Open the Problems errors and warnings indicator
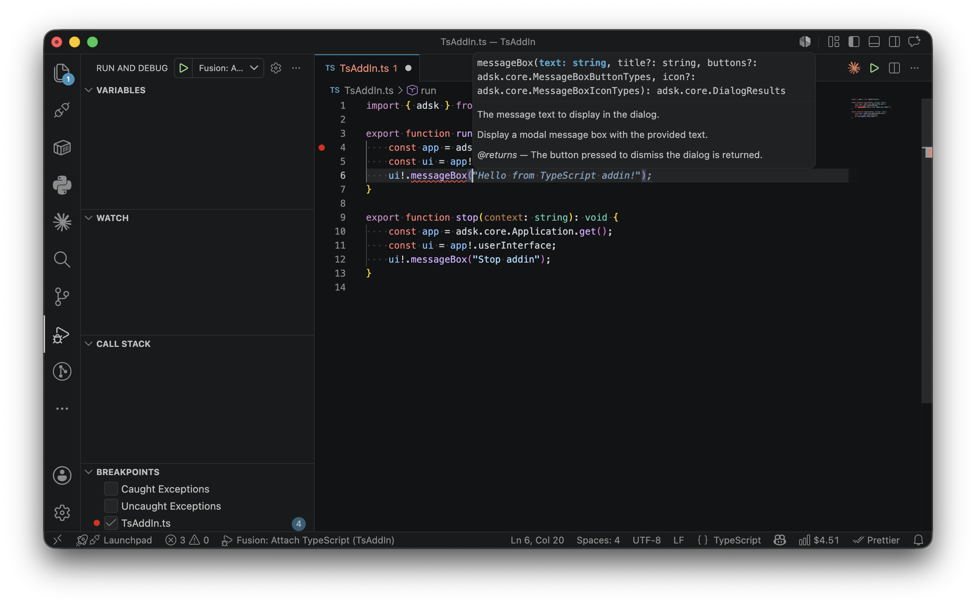This screenshot has height=606, width=976. click(187, 540)
